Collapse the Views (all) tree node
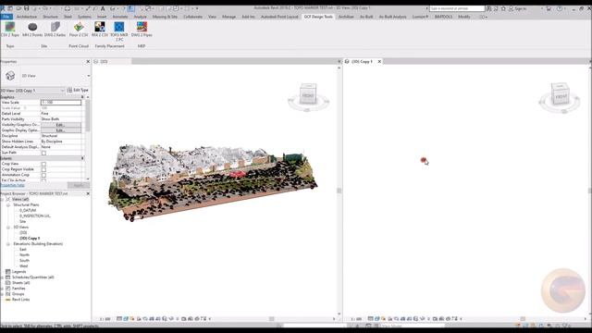The width and height of the screenshot is (592, 333). pos(2,199)
